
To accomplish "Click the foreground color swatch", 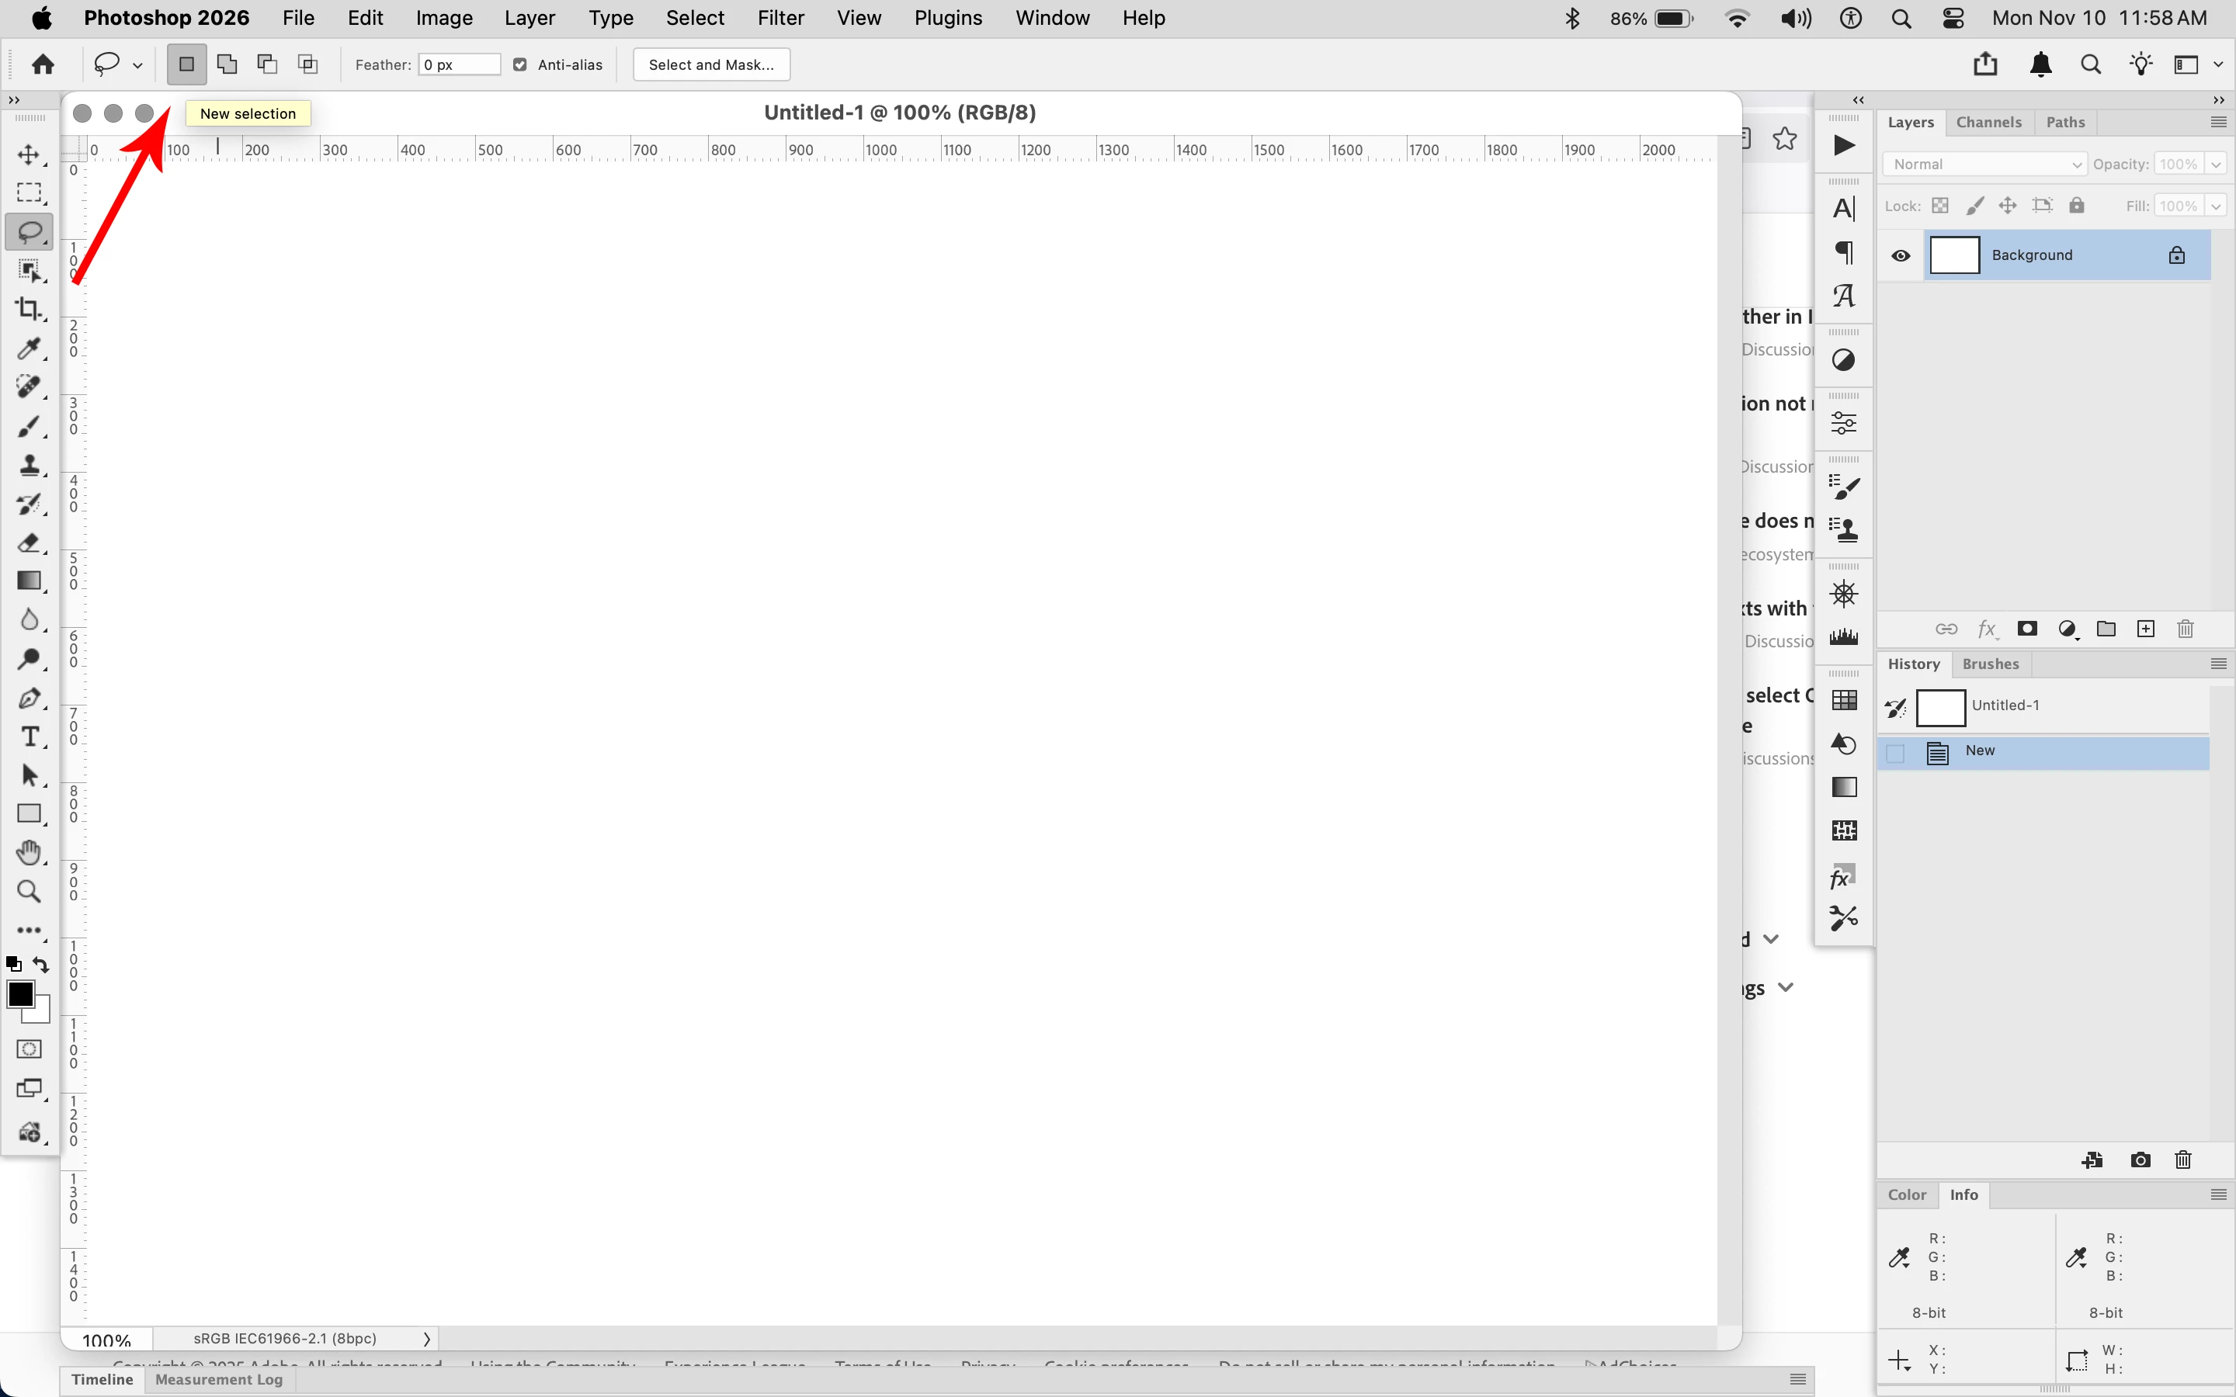I will pos(19,994).
